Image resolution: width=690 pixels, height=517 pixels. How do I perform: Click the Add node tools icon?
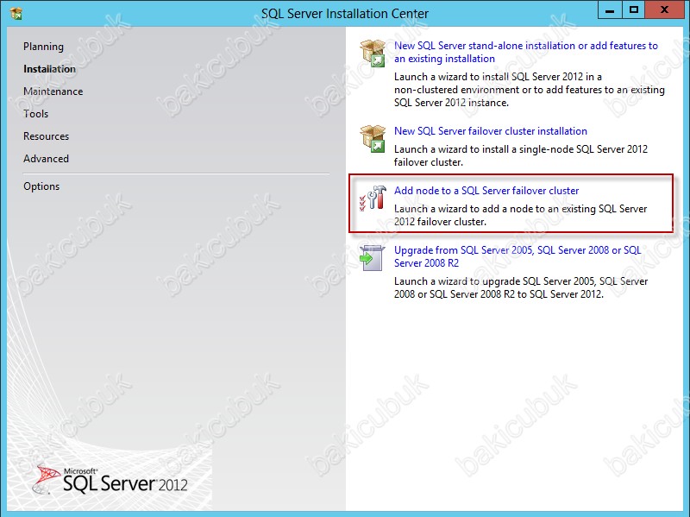(373, 199)
